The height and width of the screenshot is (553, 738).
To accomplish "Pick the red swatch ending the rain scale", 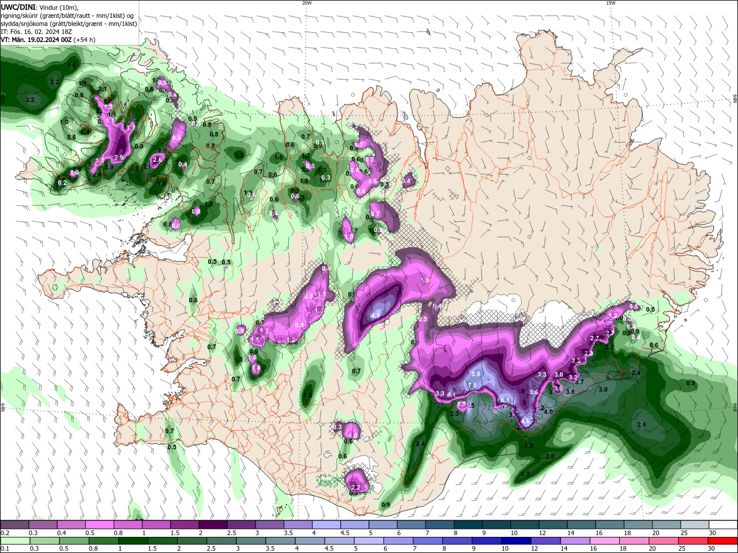I will (x=722, y=541).
